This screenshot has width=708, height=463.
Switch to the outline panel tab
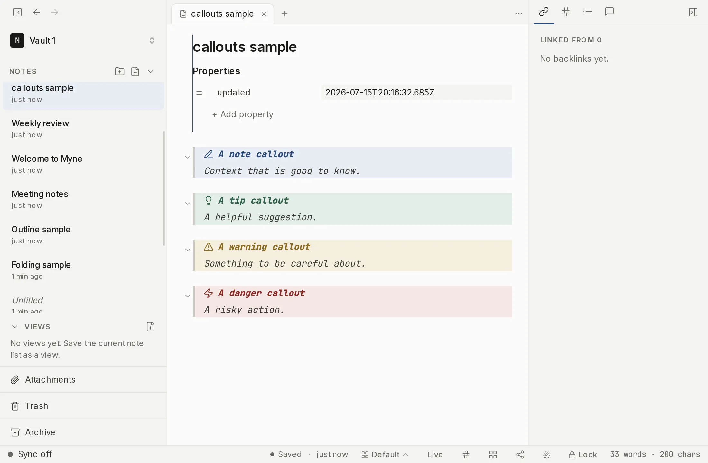point(588,12)
